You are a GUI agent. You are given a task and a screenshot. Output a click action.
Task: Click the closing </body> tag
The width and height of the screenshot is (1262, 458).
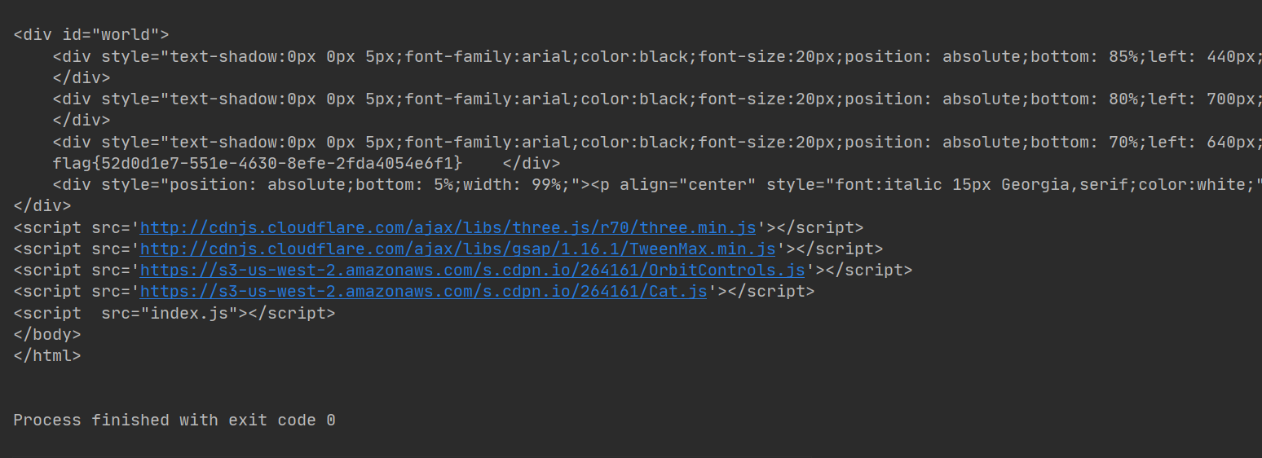click(46, 334)
